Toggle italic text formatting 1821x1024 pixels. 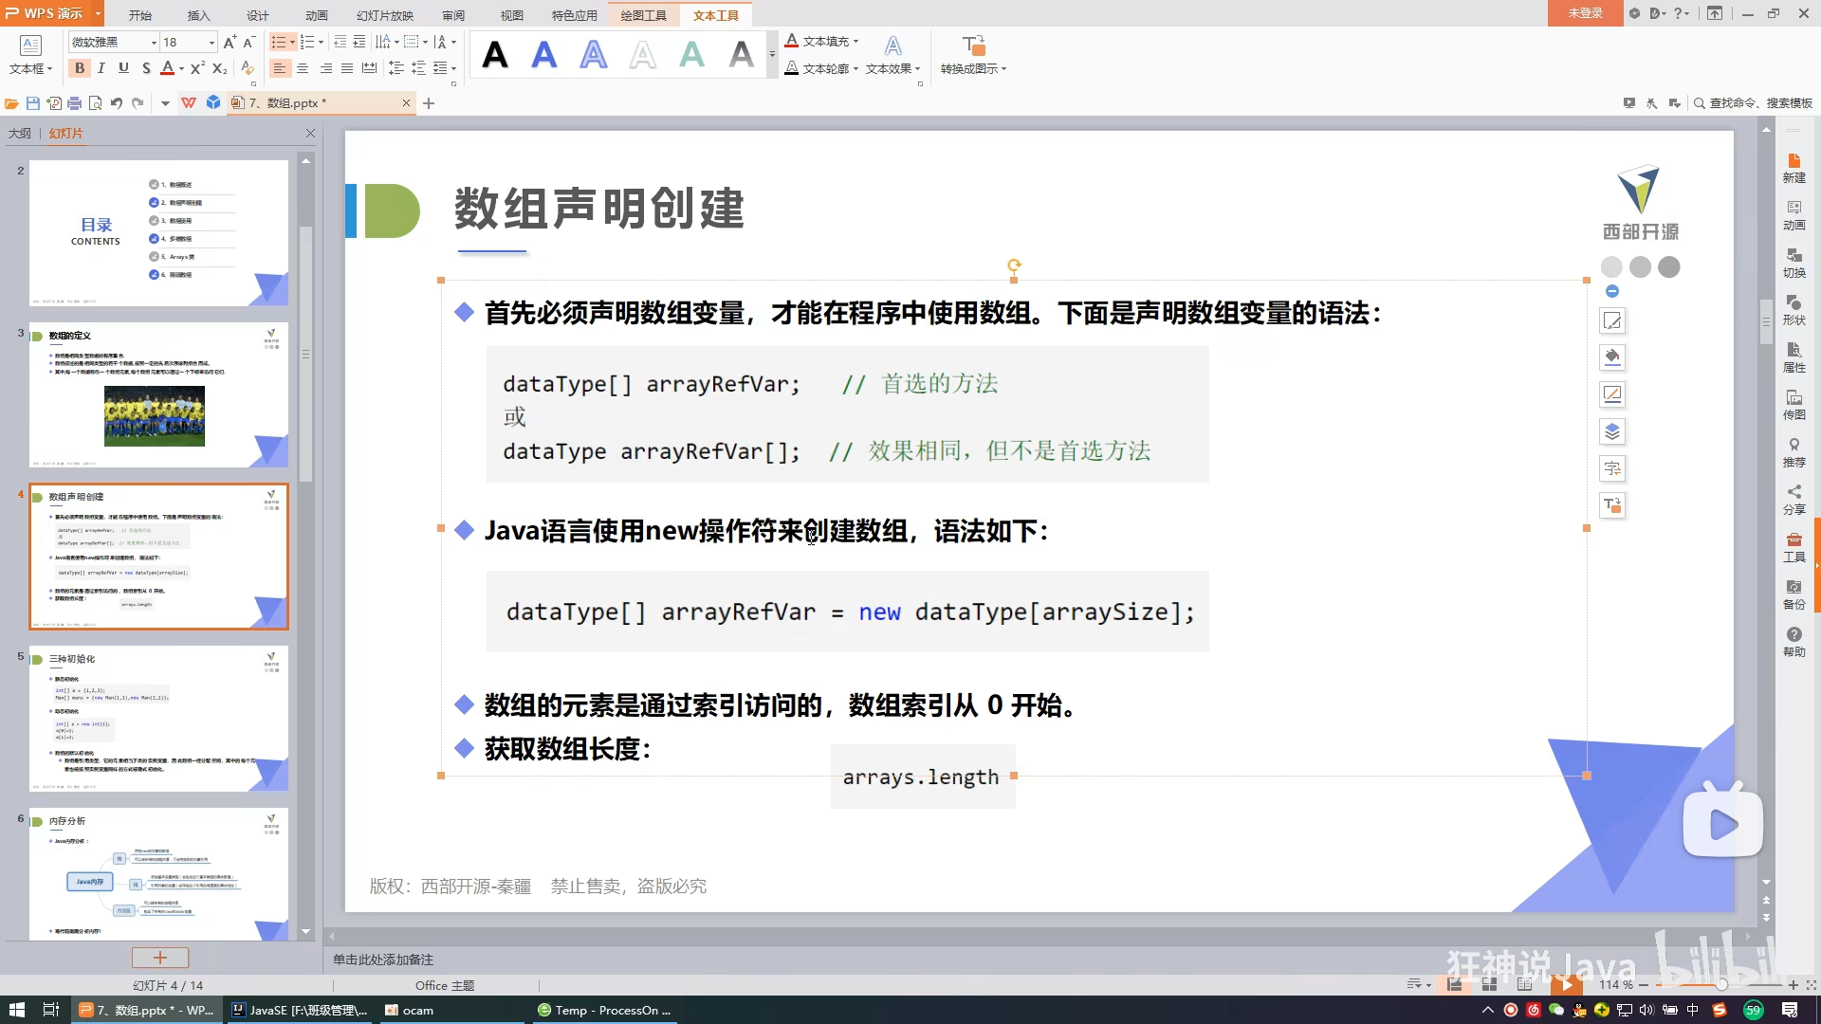pos(101,68)
